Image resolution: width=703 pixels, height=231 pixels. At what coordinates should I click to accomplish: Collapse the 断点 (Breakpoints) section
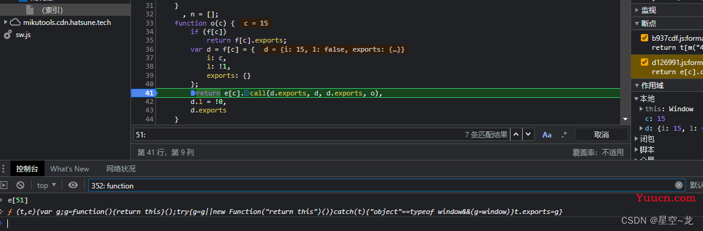637,23
